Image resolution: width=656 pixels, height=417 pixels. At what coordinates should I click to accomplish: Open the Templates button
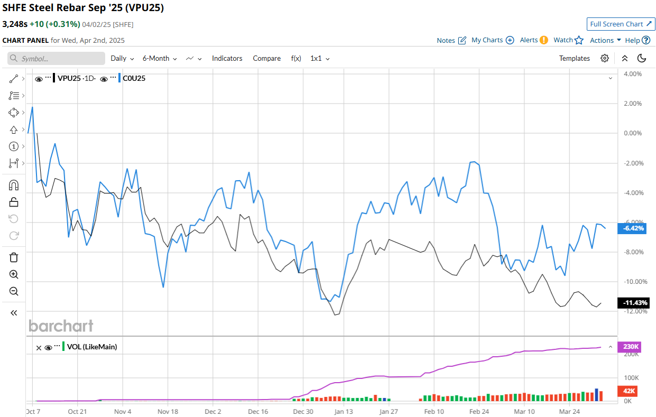click(574, 58)
